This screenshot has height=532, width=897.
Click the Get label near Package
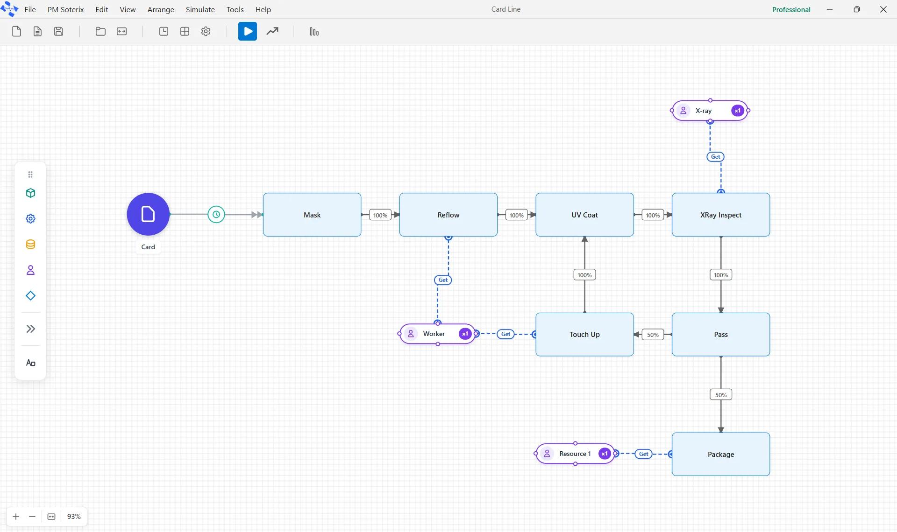[643, 454]
